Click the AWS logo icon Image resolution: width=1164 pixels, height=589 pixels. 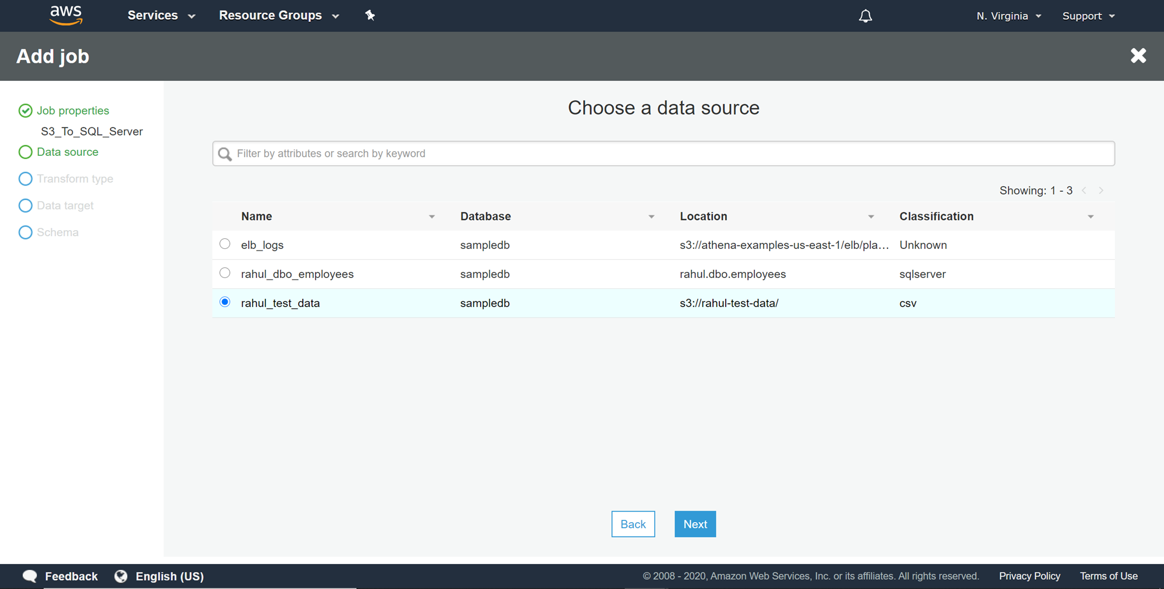click(x=66, y=16)
